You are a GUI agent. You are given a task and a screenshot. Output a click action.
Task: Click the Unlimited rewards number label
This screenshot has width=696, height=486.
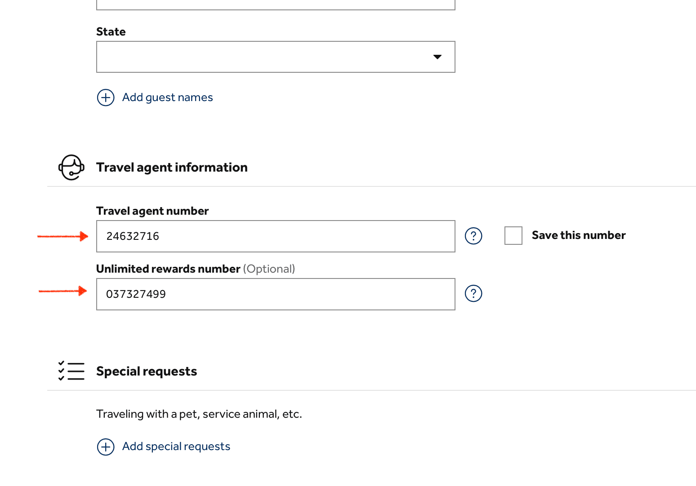tap(168, 269)
